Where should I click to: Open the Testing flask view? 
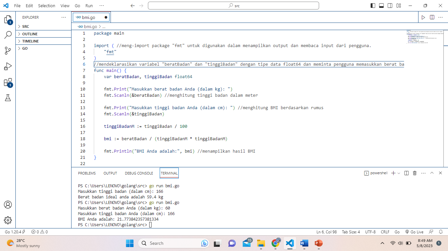(x=8, y=98)
